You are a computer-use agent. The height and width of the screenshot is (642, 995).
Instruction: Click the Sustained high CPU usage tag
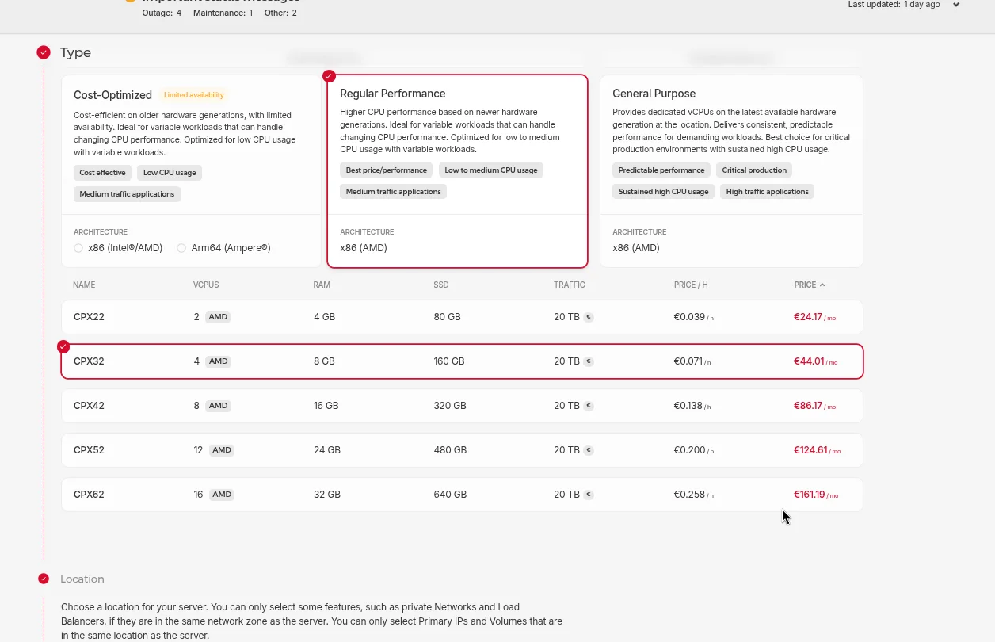click(x=664, y=192)
